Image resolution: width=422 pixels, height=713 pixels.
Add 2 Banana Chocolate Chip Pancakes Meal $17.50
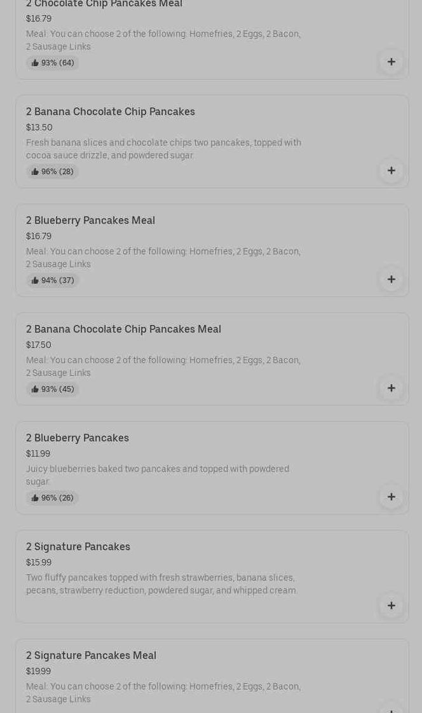[x=391, y=388]
